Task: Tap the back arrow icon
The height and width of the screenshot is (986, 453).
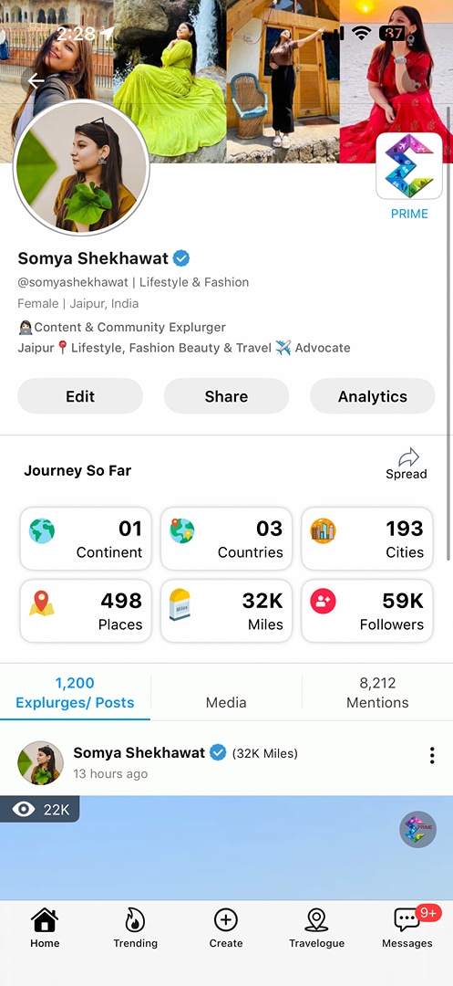Action: point(36,80)
